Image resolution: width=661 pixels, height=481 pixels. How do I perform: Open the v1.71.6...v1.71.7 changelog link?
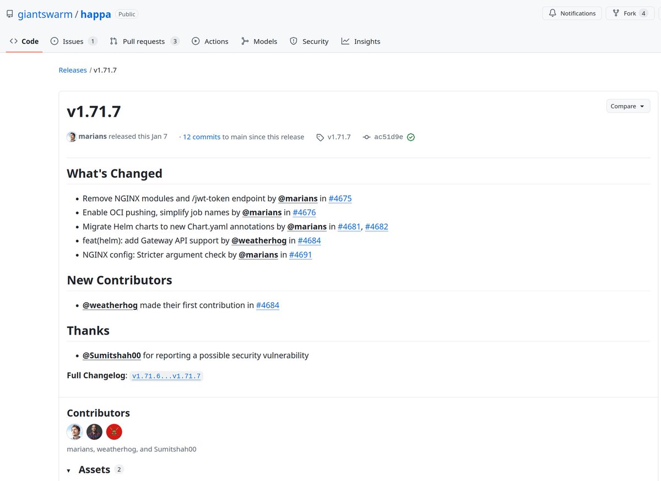(x=166, y=376)
